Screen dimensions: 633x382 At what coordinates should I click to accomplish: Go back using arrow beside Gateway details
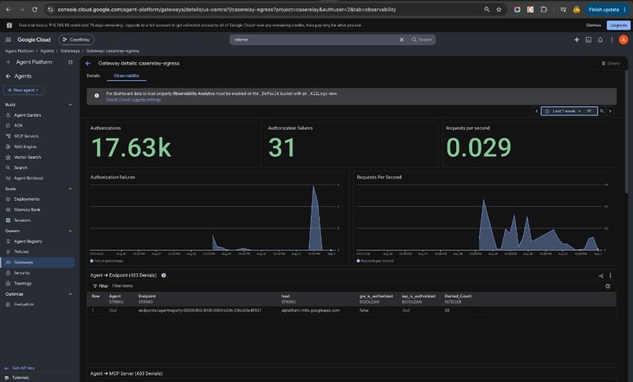(x=88, y=64)
